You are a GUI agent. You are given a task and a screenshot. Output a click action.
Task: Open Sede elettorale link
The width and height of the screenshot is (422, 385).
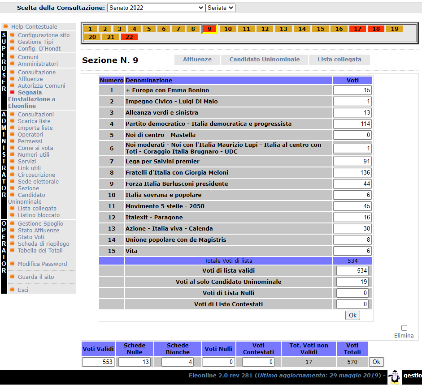tap(38, 182)
